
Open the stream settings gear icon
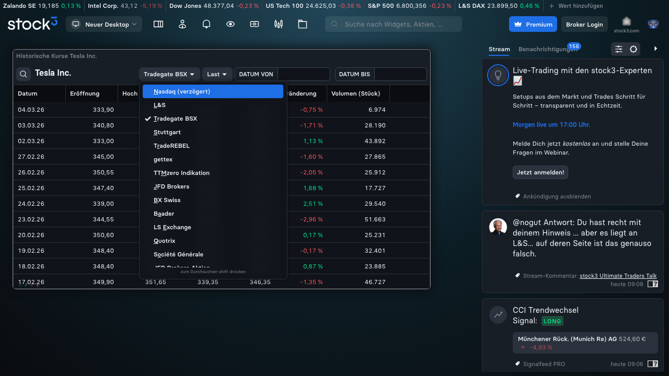632,49
